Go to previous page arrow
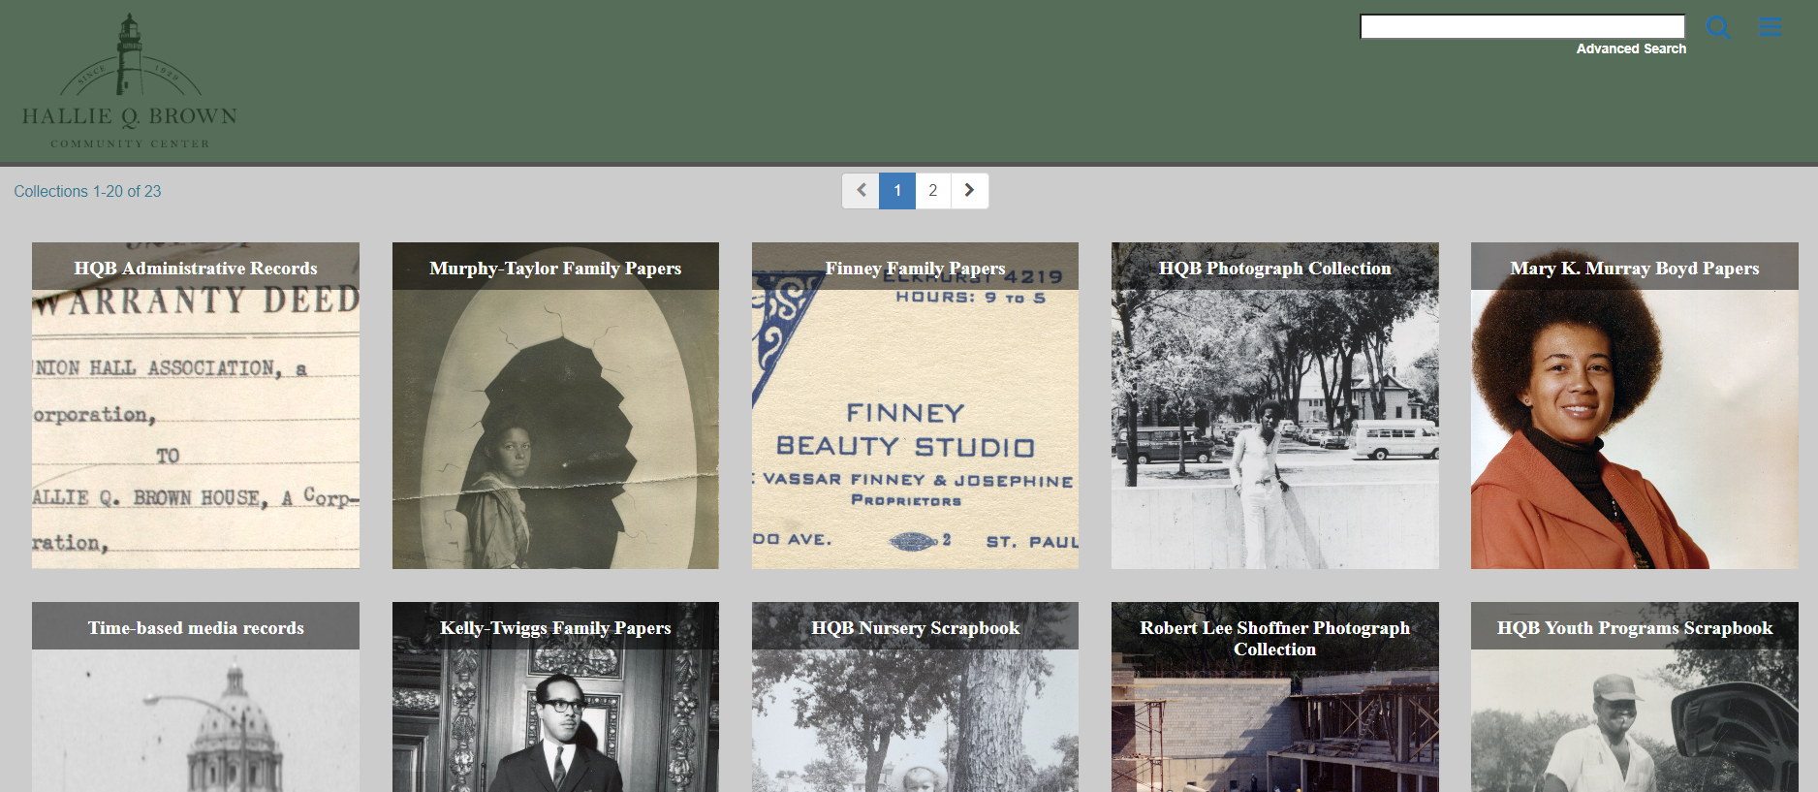The width and height of the screenshot is (1818, 792). (x=861, y=191)
